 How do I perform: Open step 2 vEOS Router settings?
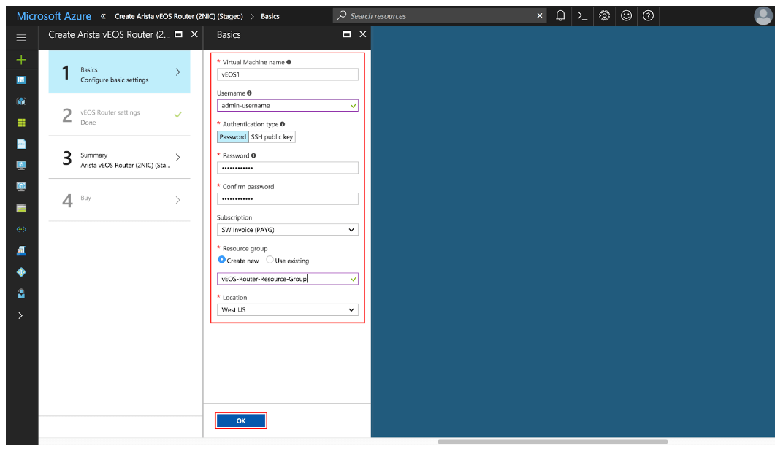point(119,115)
